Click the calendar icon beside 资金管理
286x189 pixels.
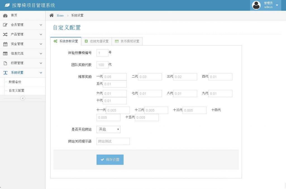coord(5,44)
